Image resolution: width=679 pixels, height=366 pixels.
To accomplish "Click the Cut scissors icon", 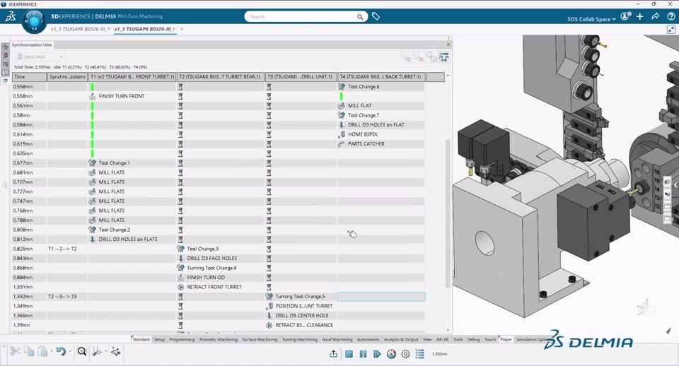I will point(15,351).
